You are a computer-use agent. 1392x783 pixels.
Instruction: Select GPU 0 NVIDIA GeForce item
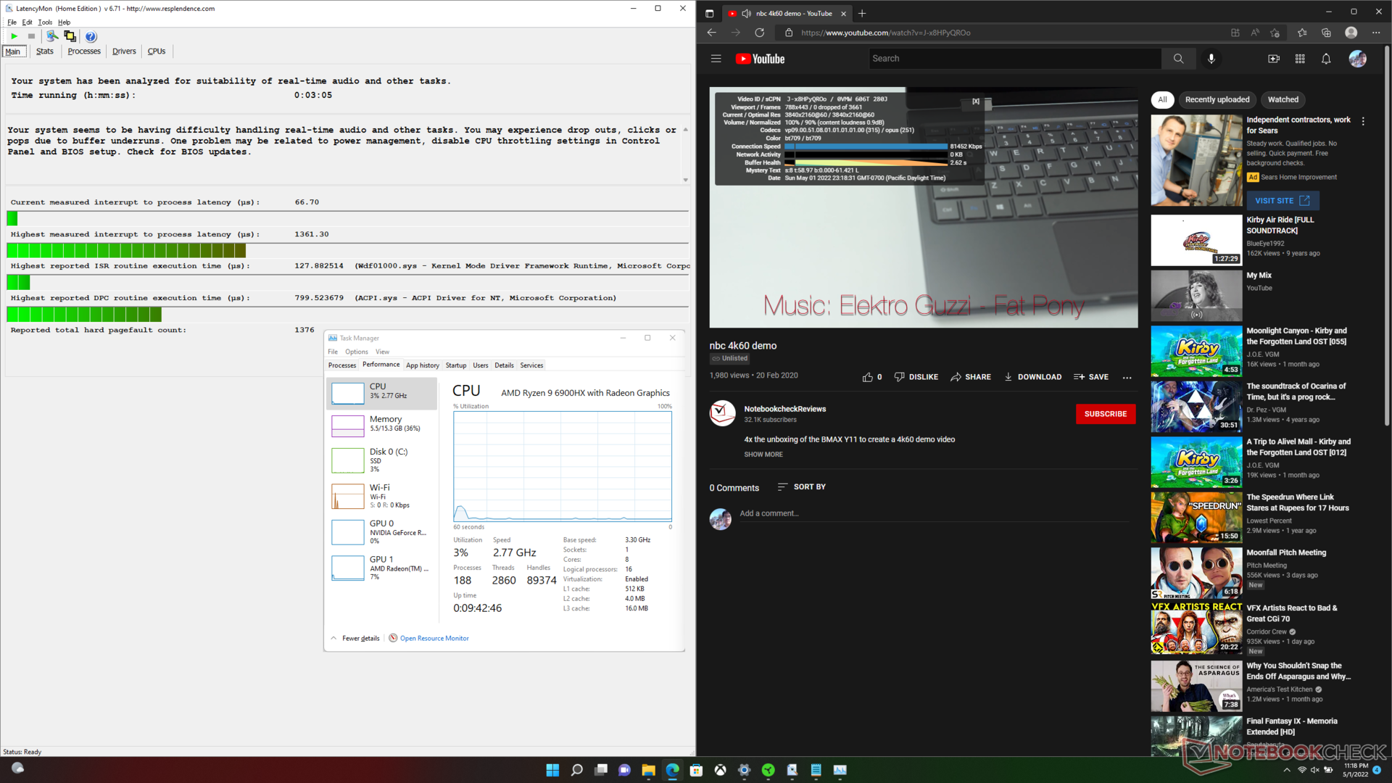click(x=381, y=531)
